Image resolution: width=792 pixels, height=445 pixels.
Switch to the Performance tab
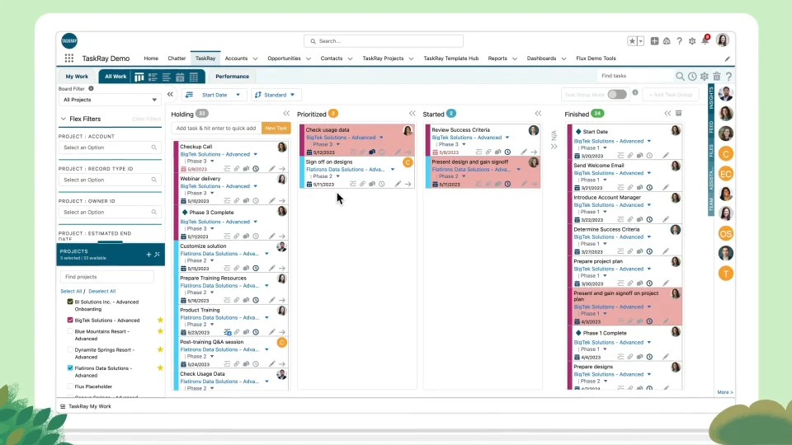[x=233, y=77]
